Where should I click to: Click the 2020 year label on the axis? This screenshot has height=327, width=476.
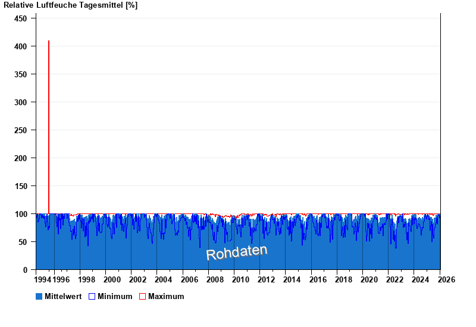369,279
